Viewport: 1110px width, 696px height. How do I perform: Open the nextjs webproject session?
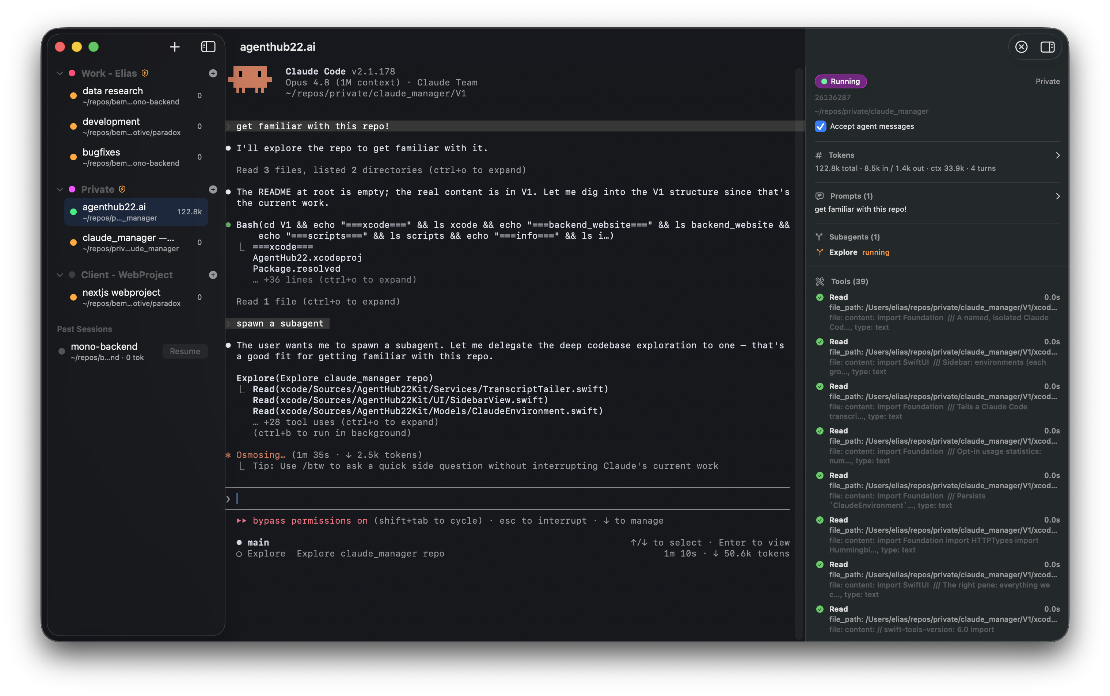136,297
